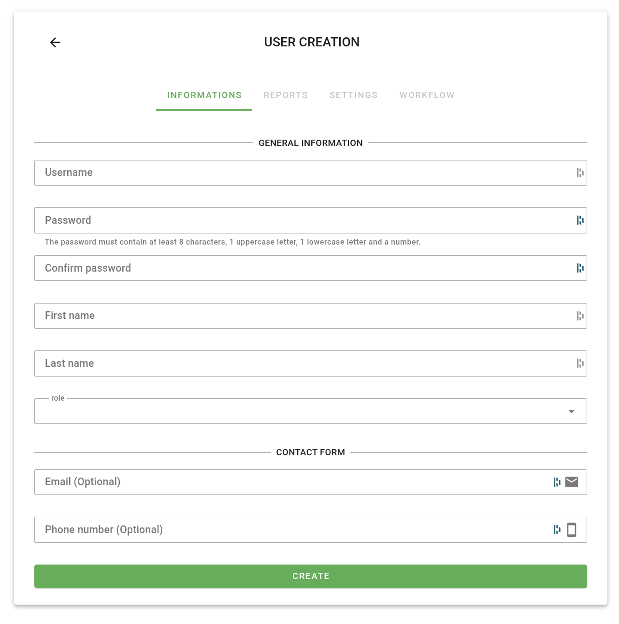The image size is (619, 624).
Task: Click the back arrow icon
Action: click(55, 43)
